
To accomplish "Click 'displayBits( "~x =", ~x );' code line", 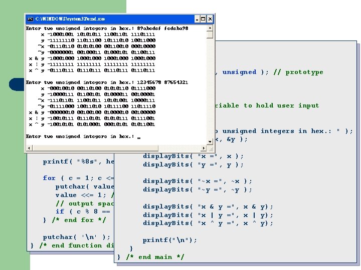I will click(x=198, y=181).
